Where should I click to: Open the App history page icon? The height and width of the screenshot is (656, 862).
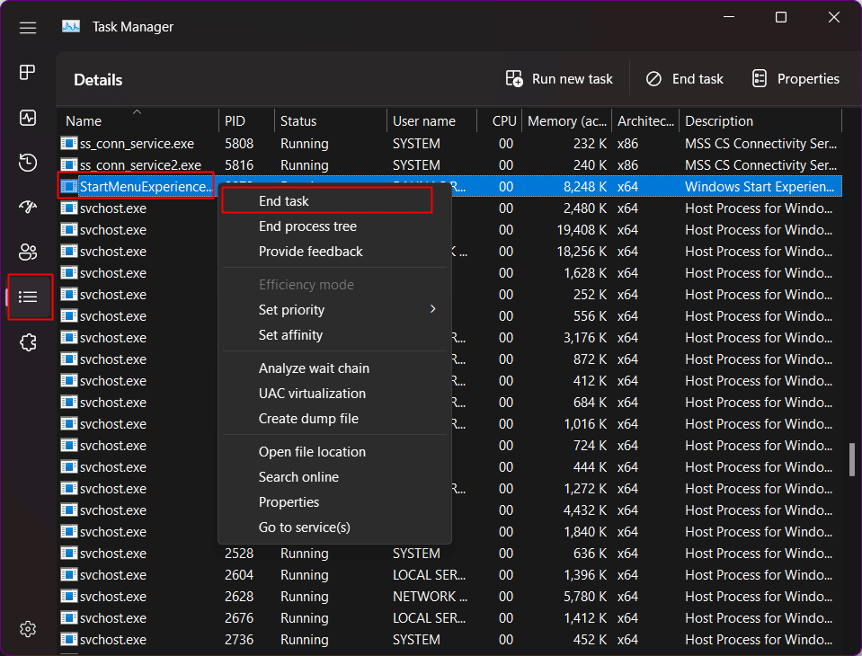click(28, 163)
